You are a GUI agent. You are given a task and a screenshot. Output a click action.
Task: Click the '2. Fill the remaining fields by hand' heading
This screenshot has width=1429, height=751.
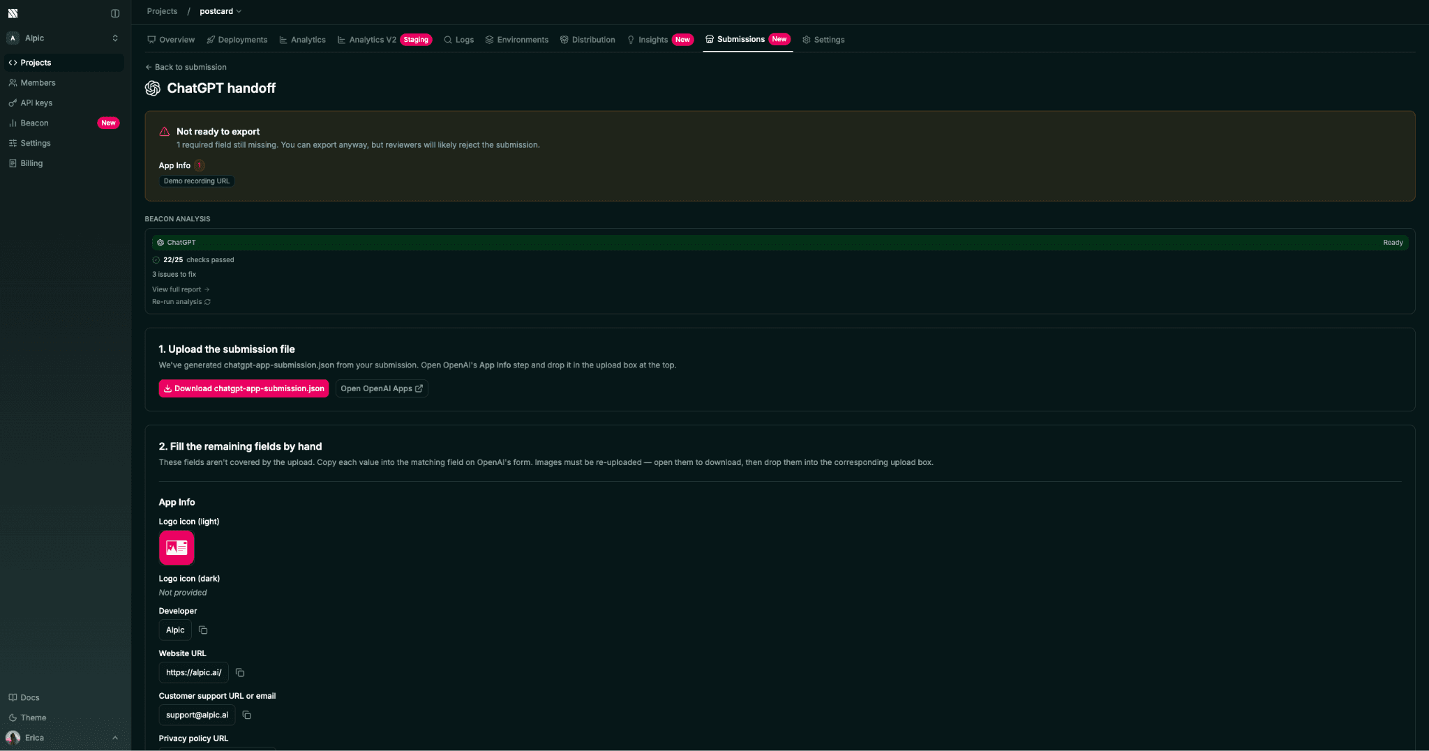coord(240,447)
